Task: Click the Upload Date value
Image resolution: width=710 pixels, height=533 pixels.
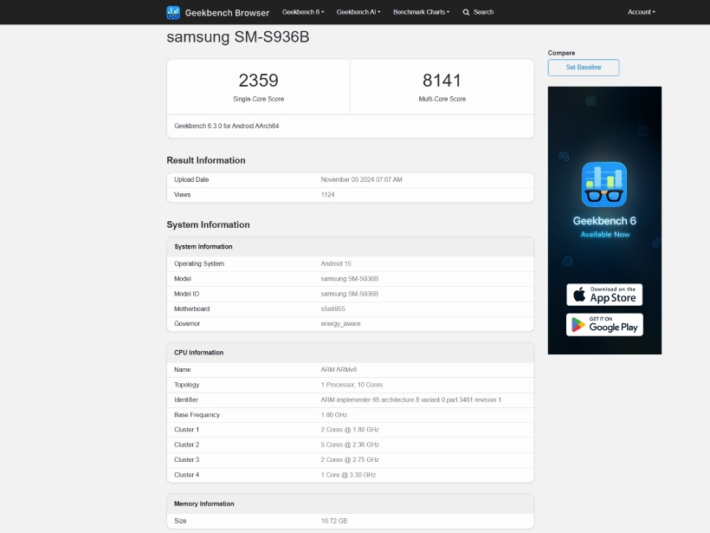Action: point(361,179)
